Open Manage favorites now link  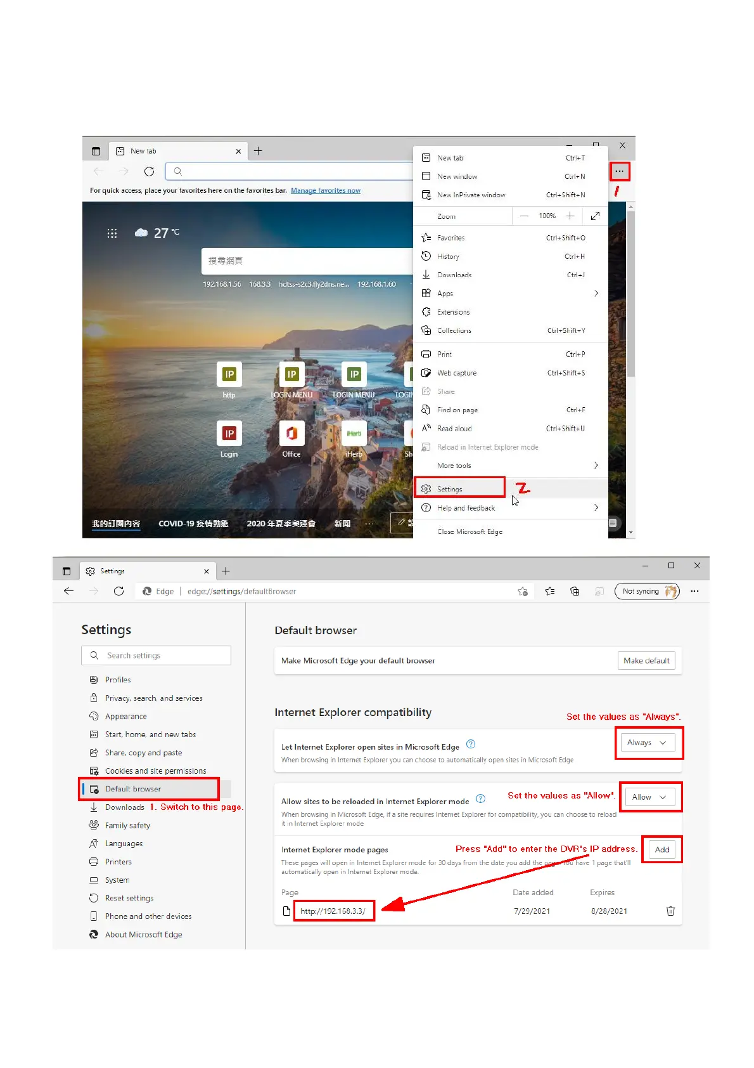[326, 190]
